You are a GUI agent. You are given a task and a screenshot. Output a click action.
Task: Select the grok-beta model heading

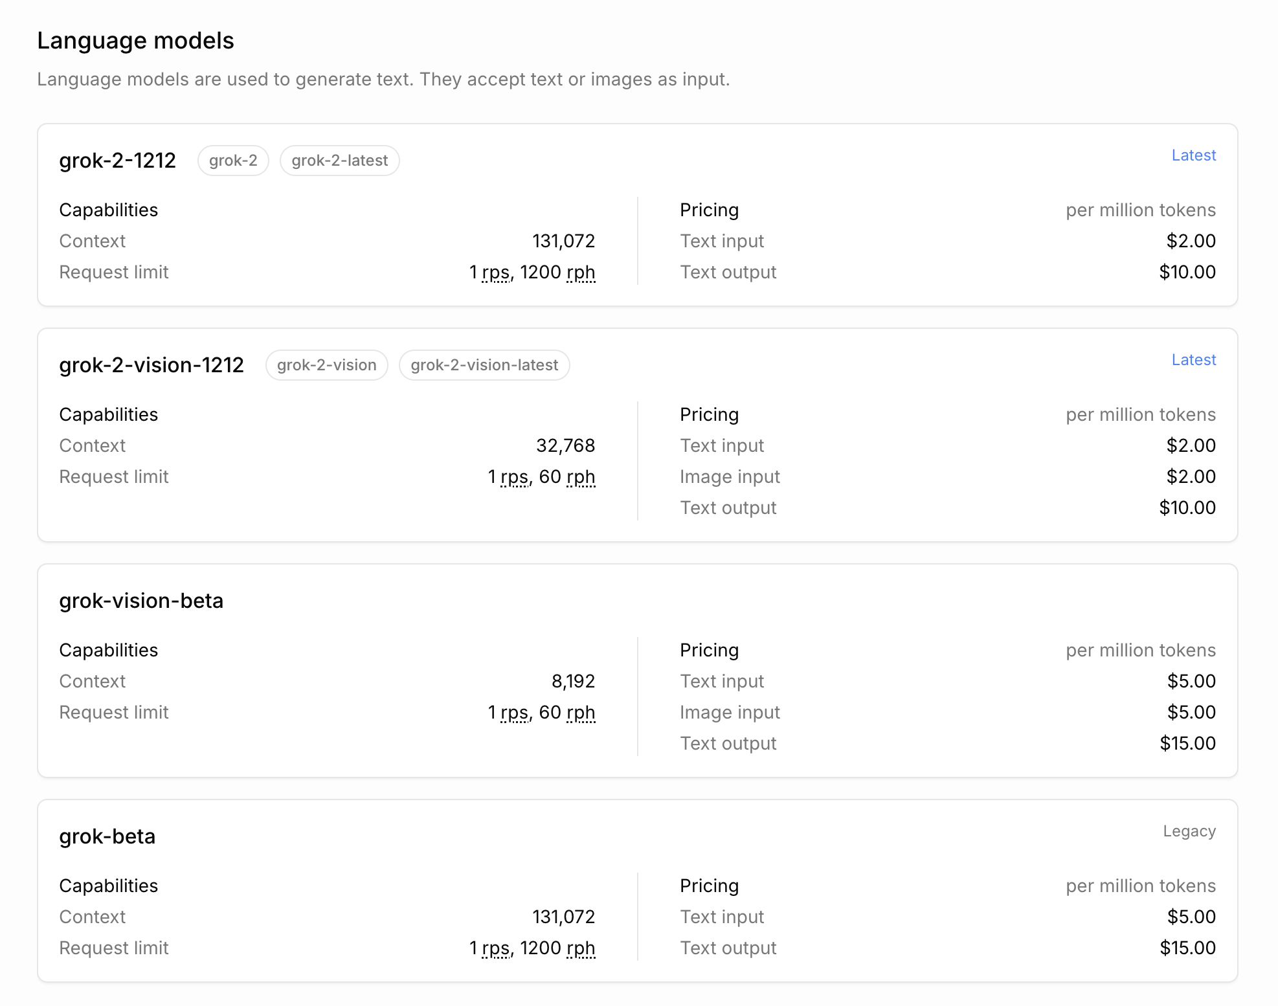[107, 836]
